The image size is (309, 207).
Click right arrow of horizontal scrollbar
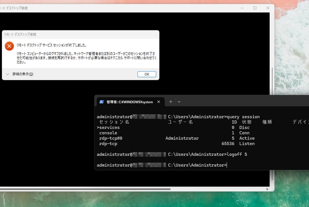tap(267, 189)
